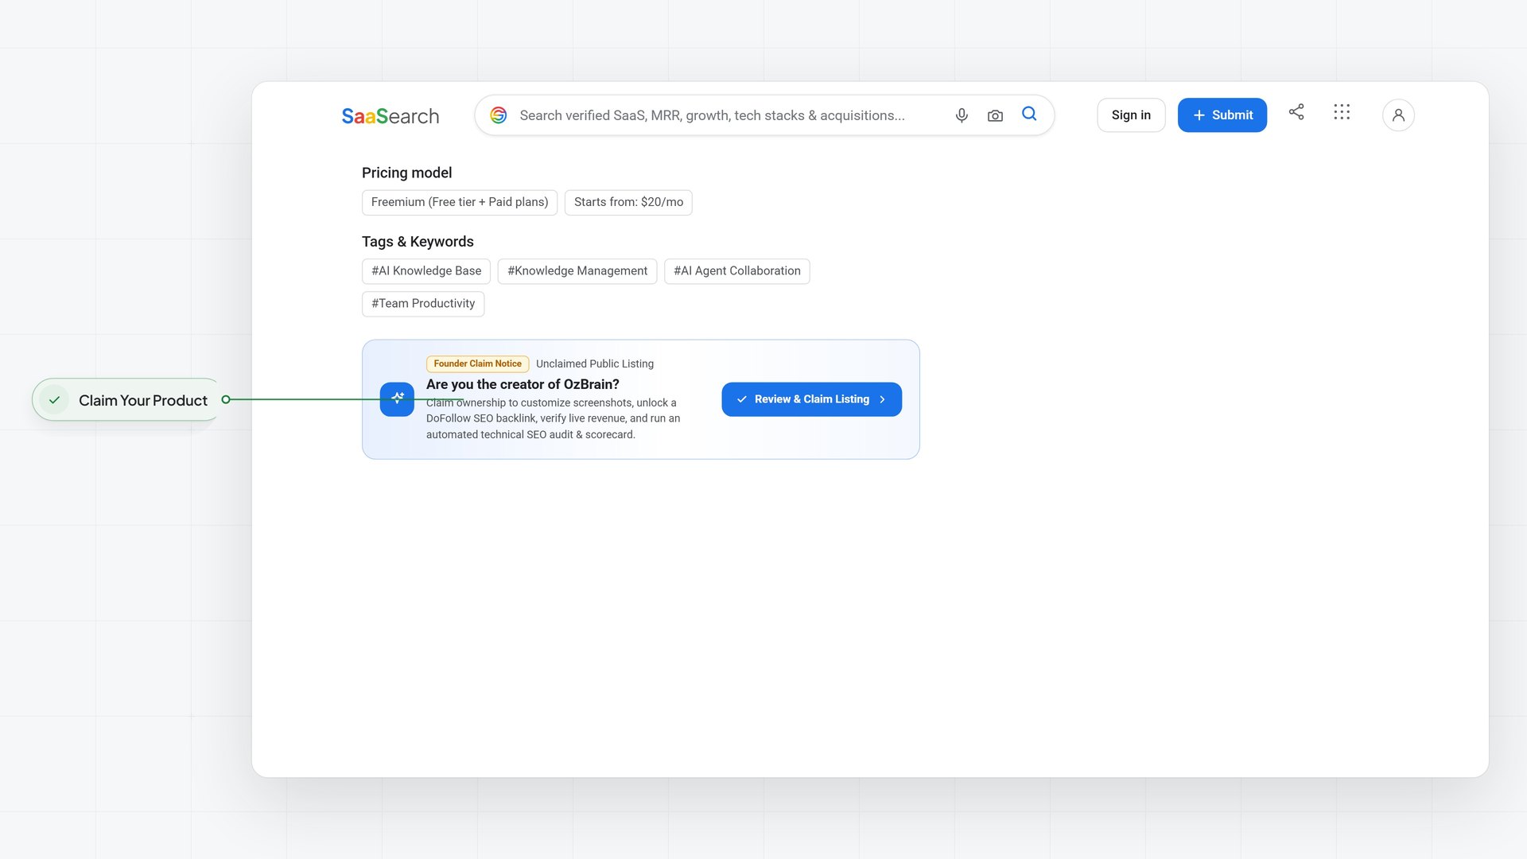Click the blue Submit button
The width and height of the screenshot is (1527, 859).
click(x=1222, y=115)
